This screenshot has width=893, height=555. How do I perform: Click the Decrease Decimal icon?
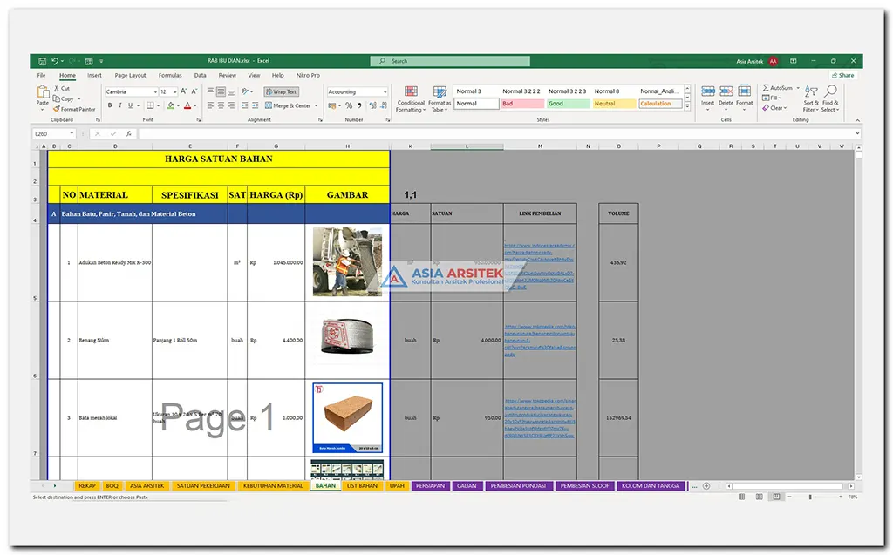coord(385,106)
